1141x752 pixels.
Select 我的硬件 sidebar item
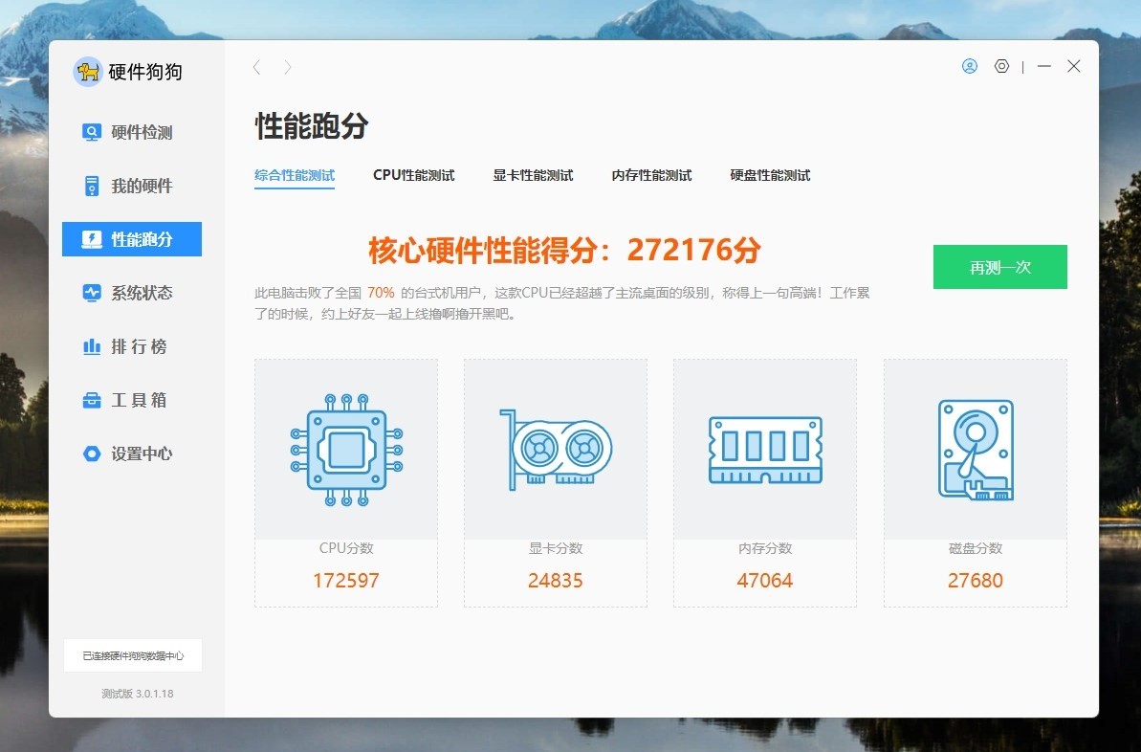pos(129,186)
